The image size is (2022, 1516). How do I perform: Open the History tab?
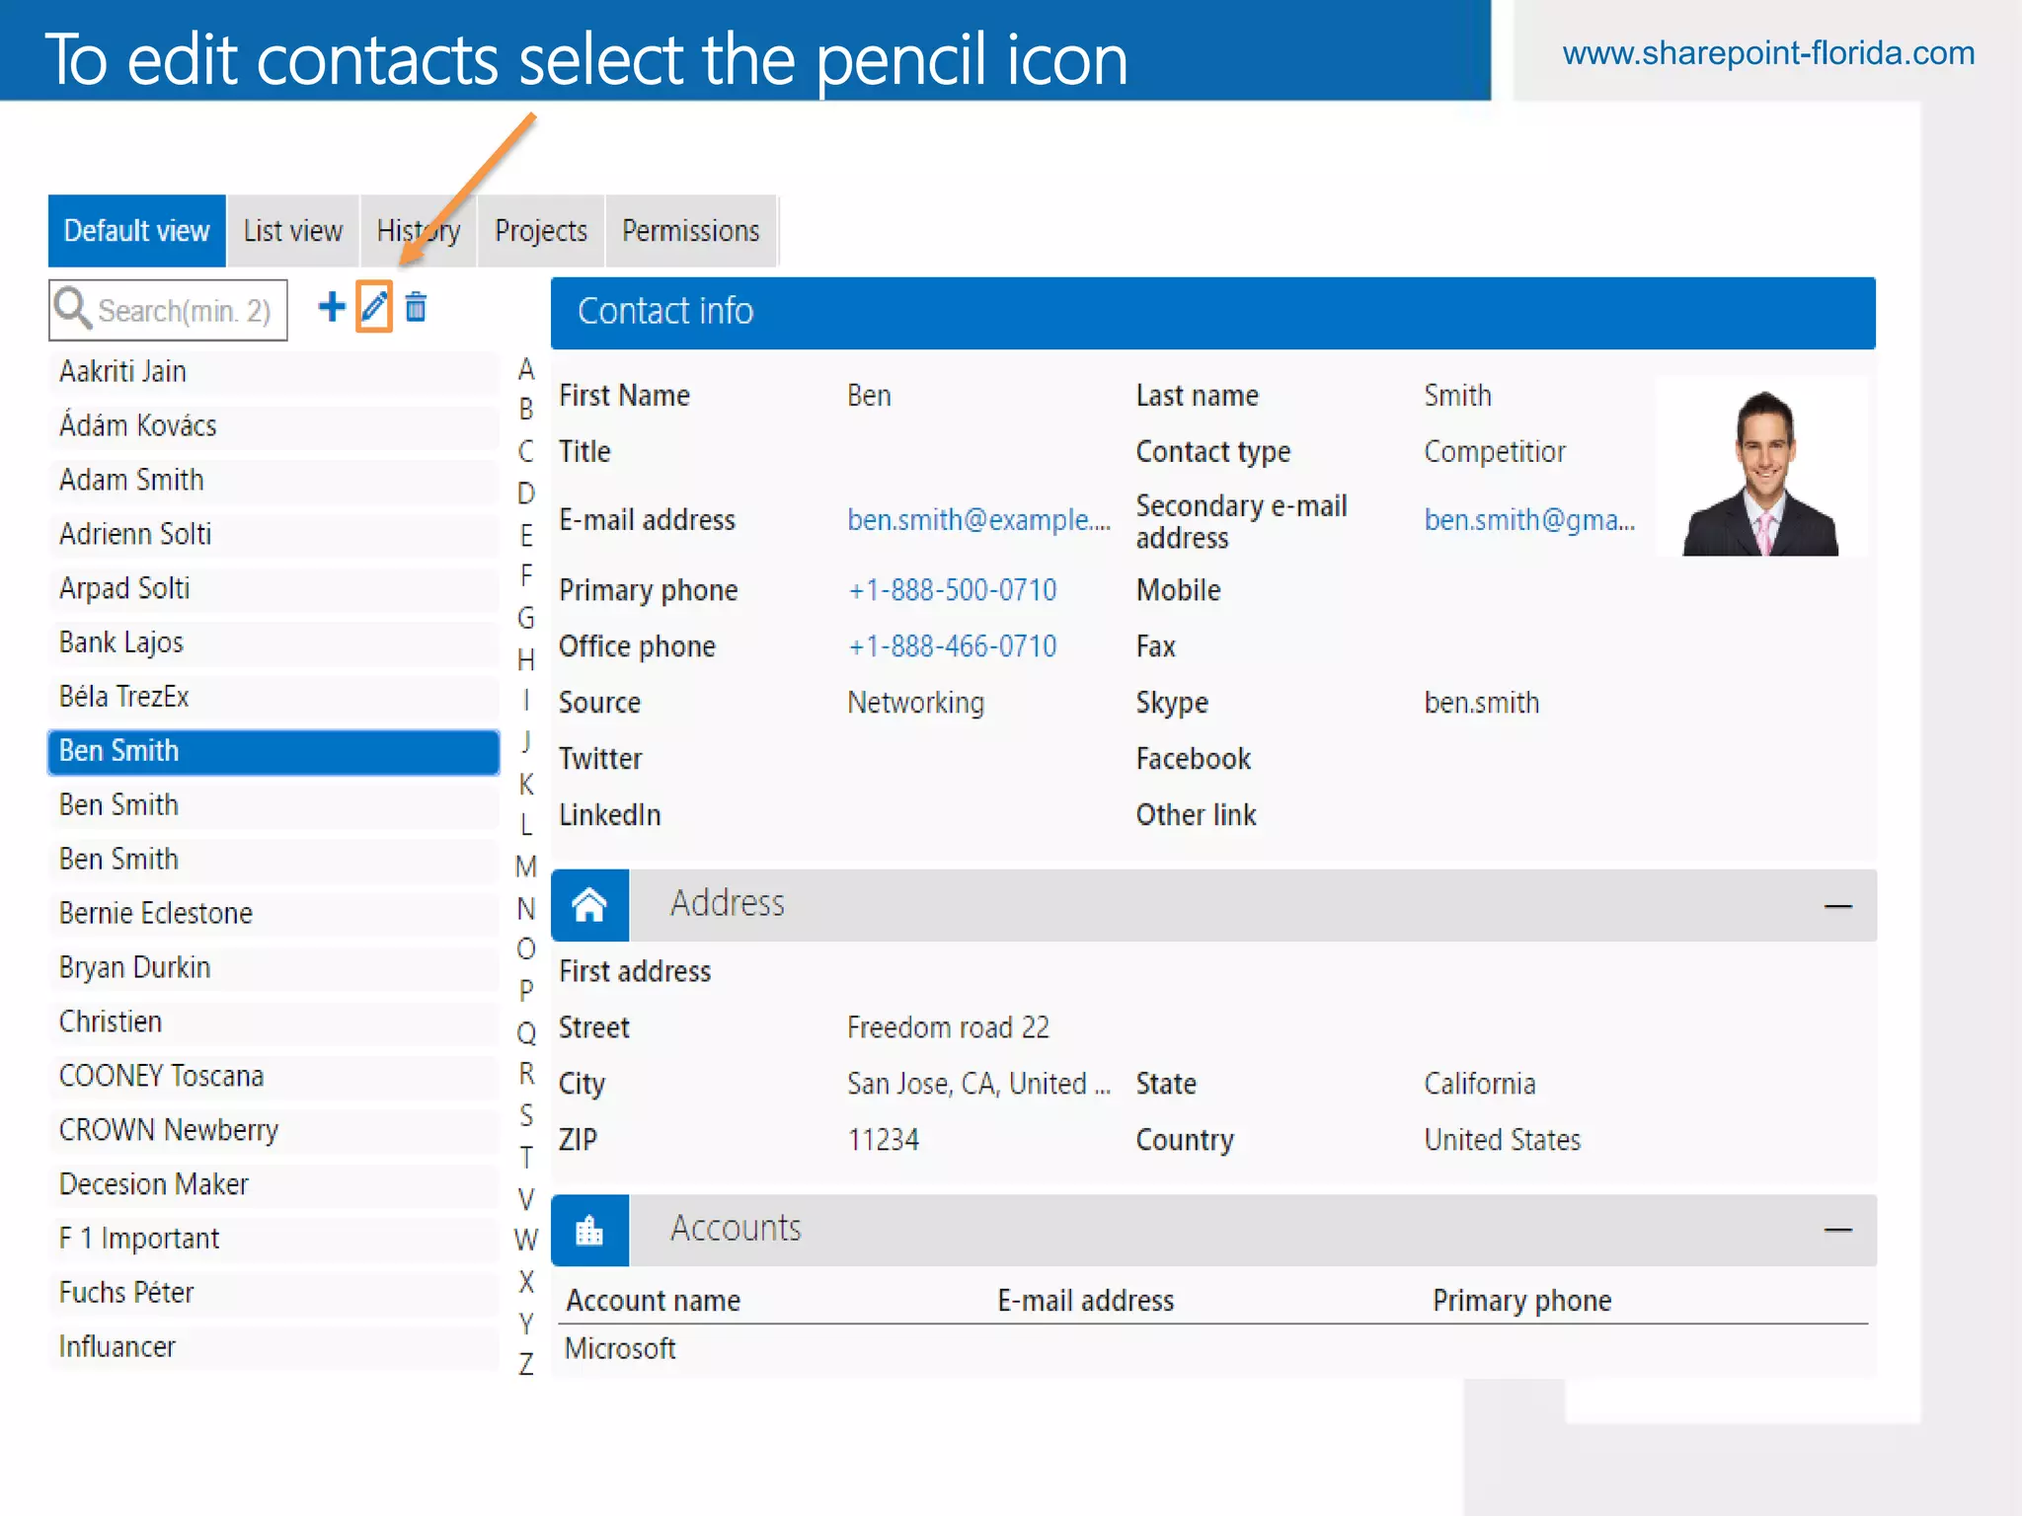point(419,231)
